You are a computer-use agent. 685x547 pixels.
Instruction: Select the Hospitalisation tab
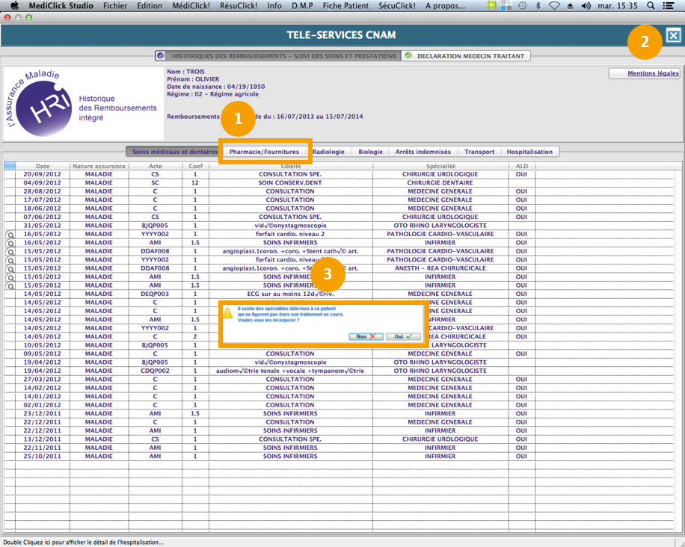point(529,152)
